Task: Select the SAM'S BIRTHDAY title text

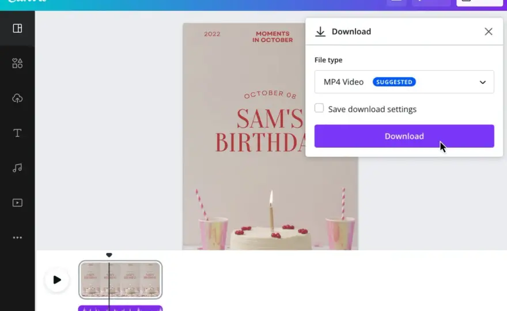Action: [x=260, y=130]
